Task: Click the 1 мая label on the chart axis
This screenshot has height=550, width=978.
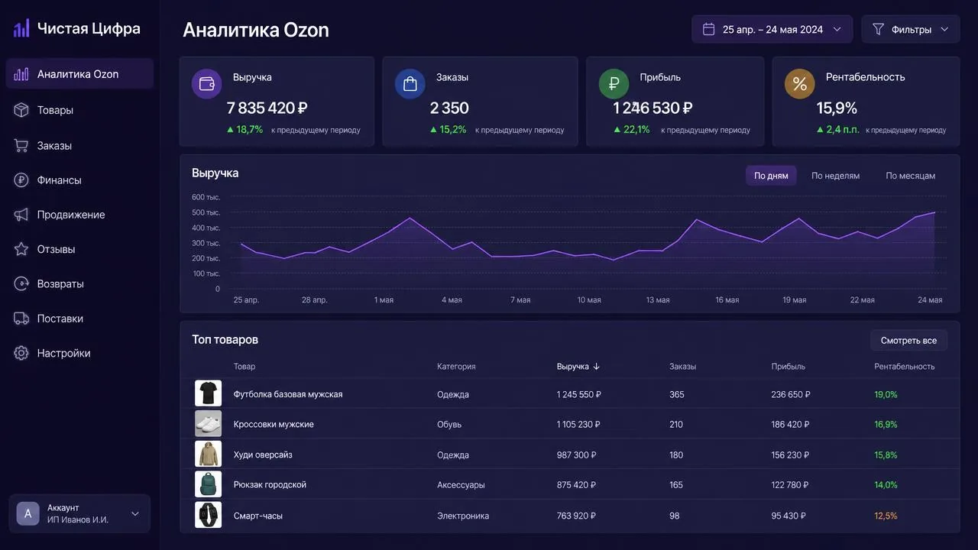Action: click(384, 300)
